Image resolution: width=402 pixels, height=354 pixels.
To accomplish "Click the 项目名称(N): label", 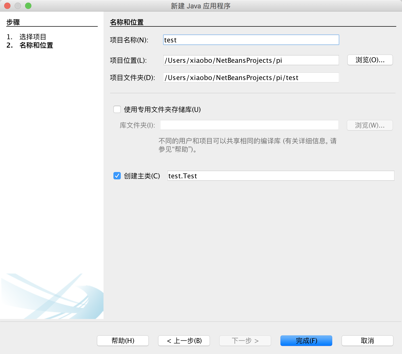I will 129,40.
